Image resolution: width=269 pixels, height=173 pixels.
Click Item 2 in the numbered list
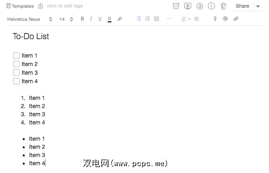[x=37, y=106]
